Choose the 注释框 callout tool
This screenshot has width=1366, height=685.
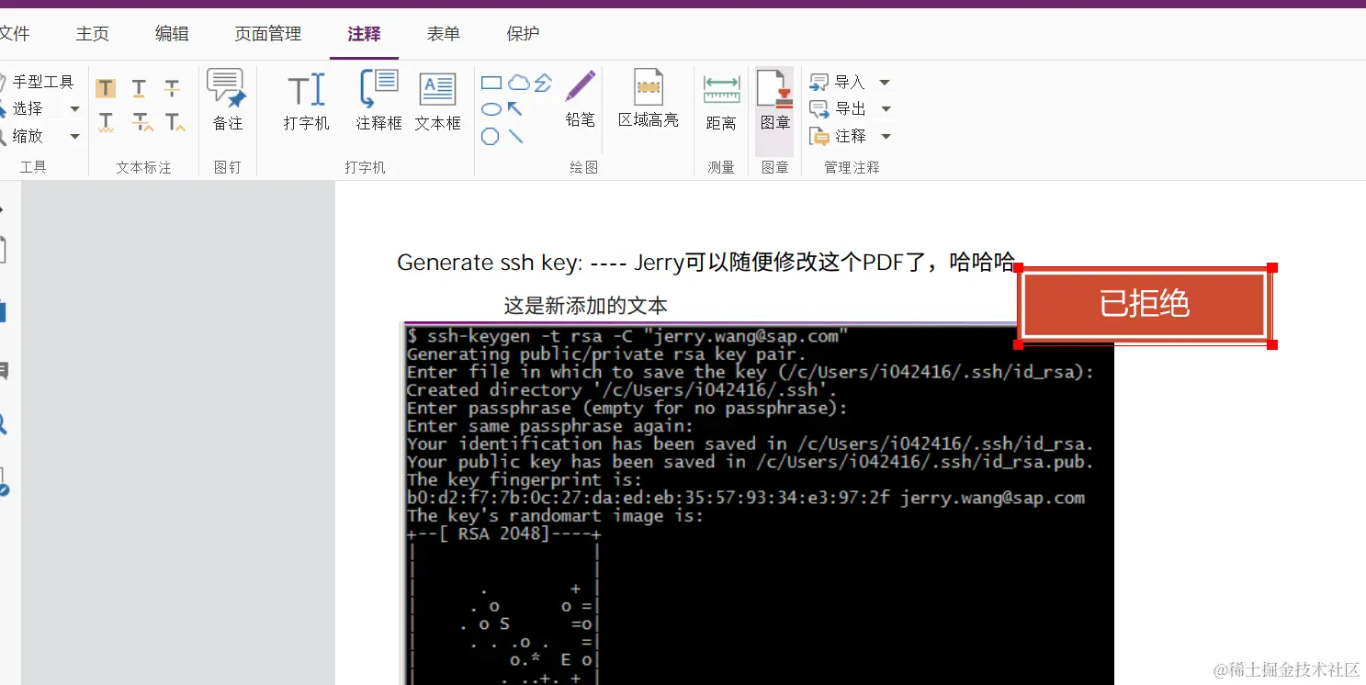(x=378, y=100)
